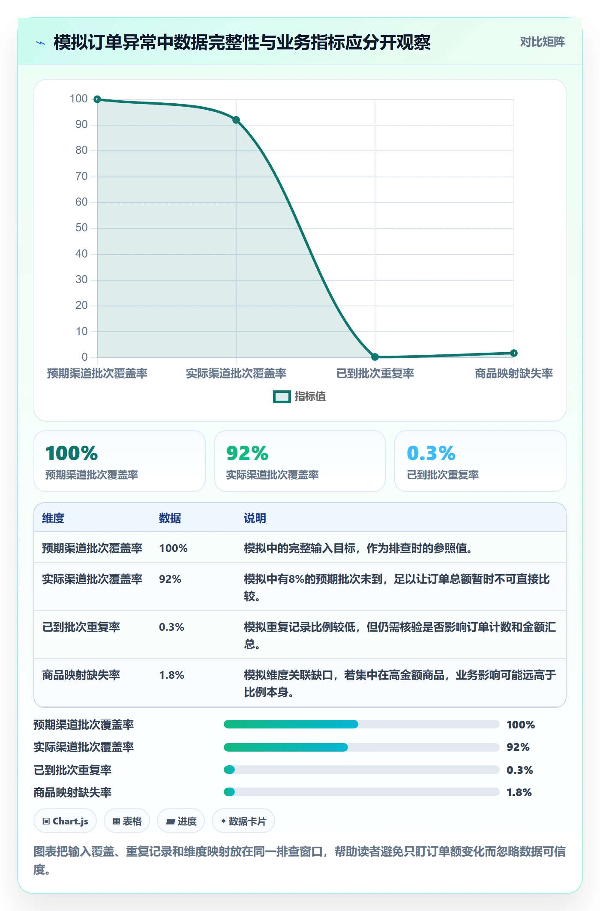The height and width of the screenshot is (911, 600).
Task: Click the x-axis label 商品映射缺失率
Action: tap(514, 373)
